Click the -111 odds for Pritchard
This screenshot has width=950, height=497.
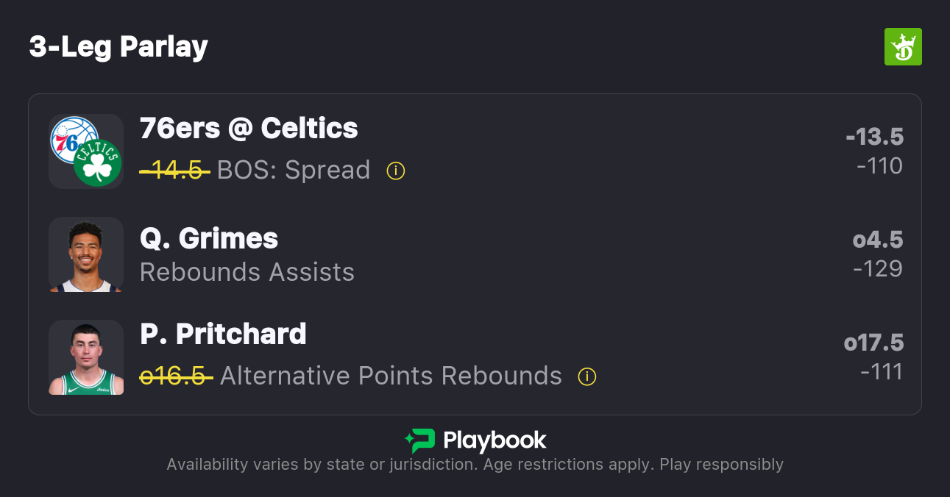(881, 372)
